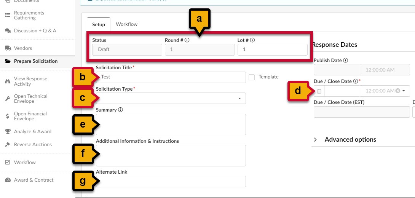
Task: Open Award & Contract in sidebar
Action: click(34, 180)
